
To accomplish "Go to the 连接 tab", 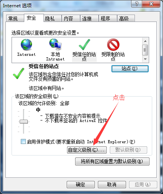I will pyautogui.click(x=89, y=18).
